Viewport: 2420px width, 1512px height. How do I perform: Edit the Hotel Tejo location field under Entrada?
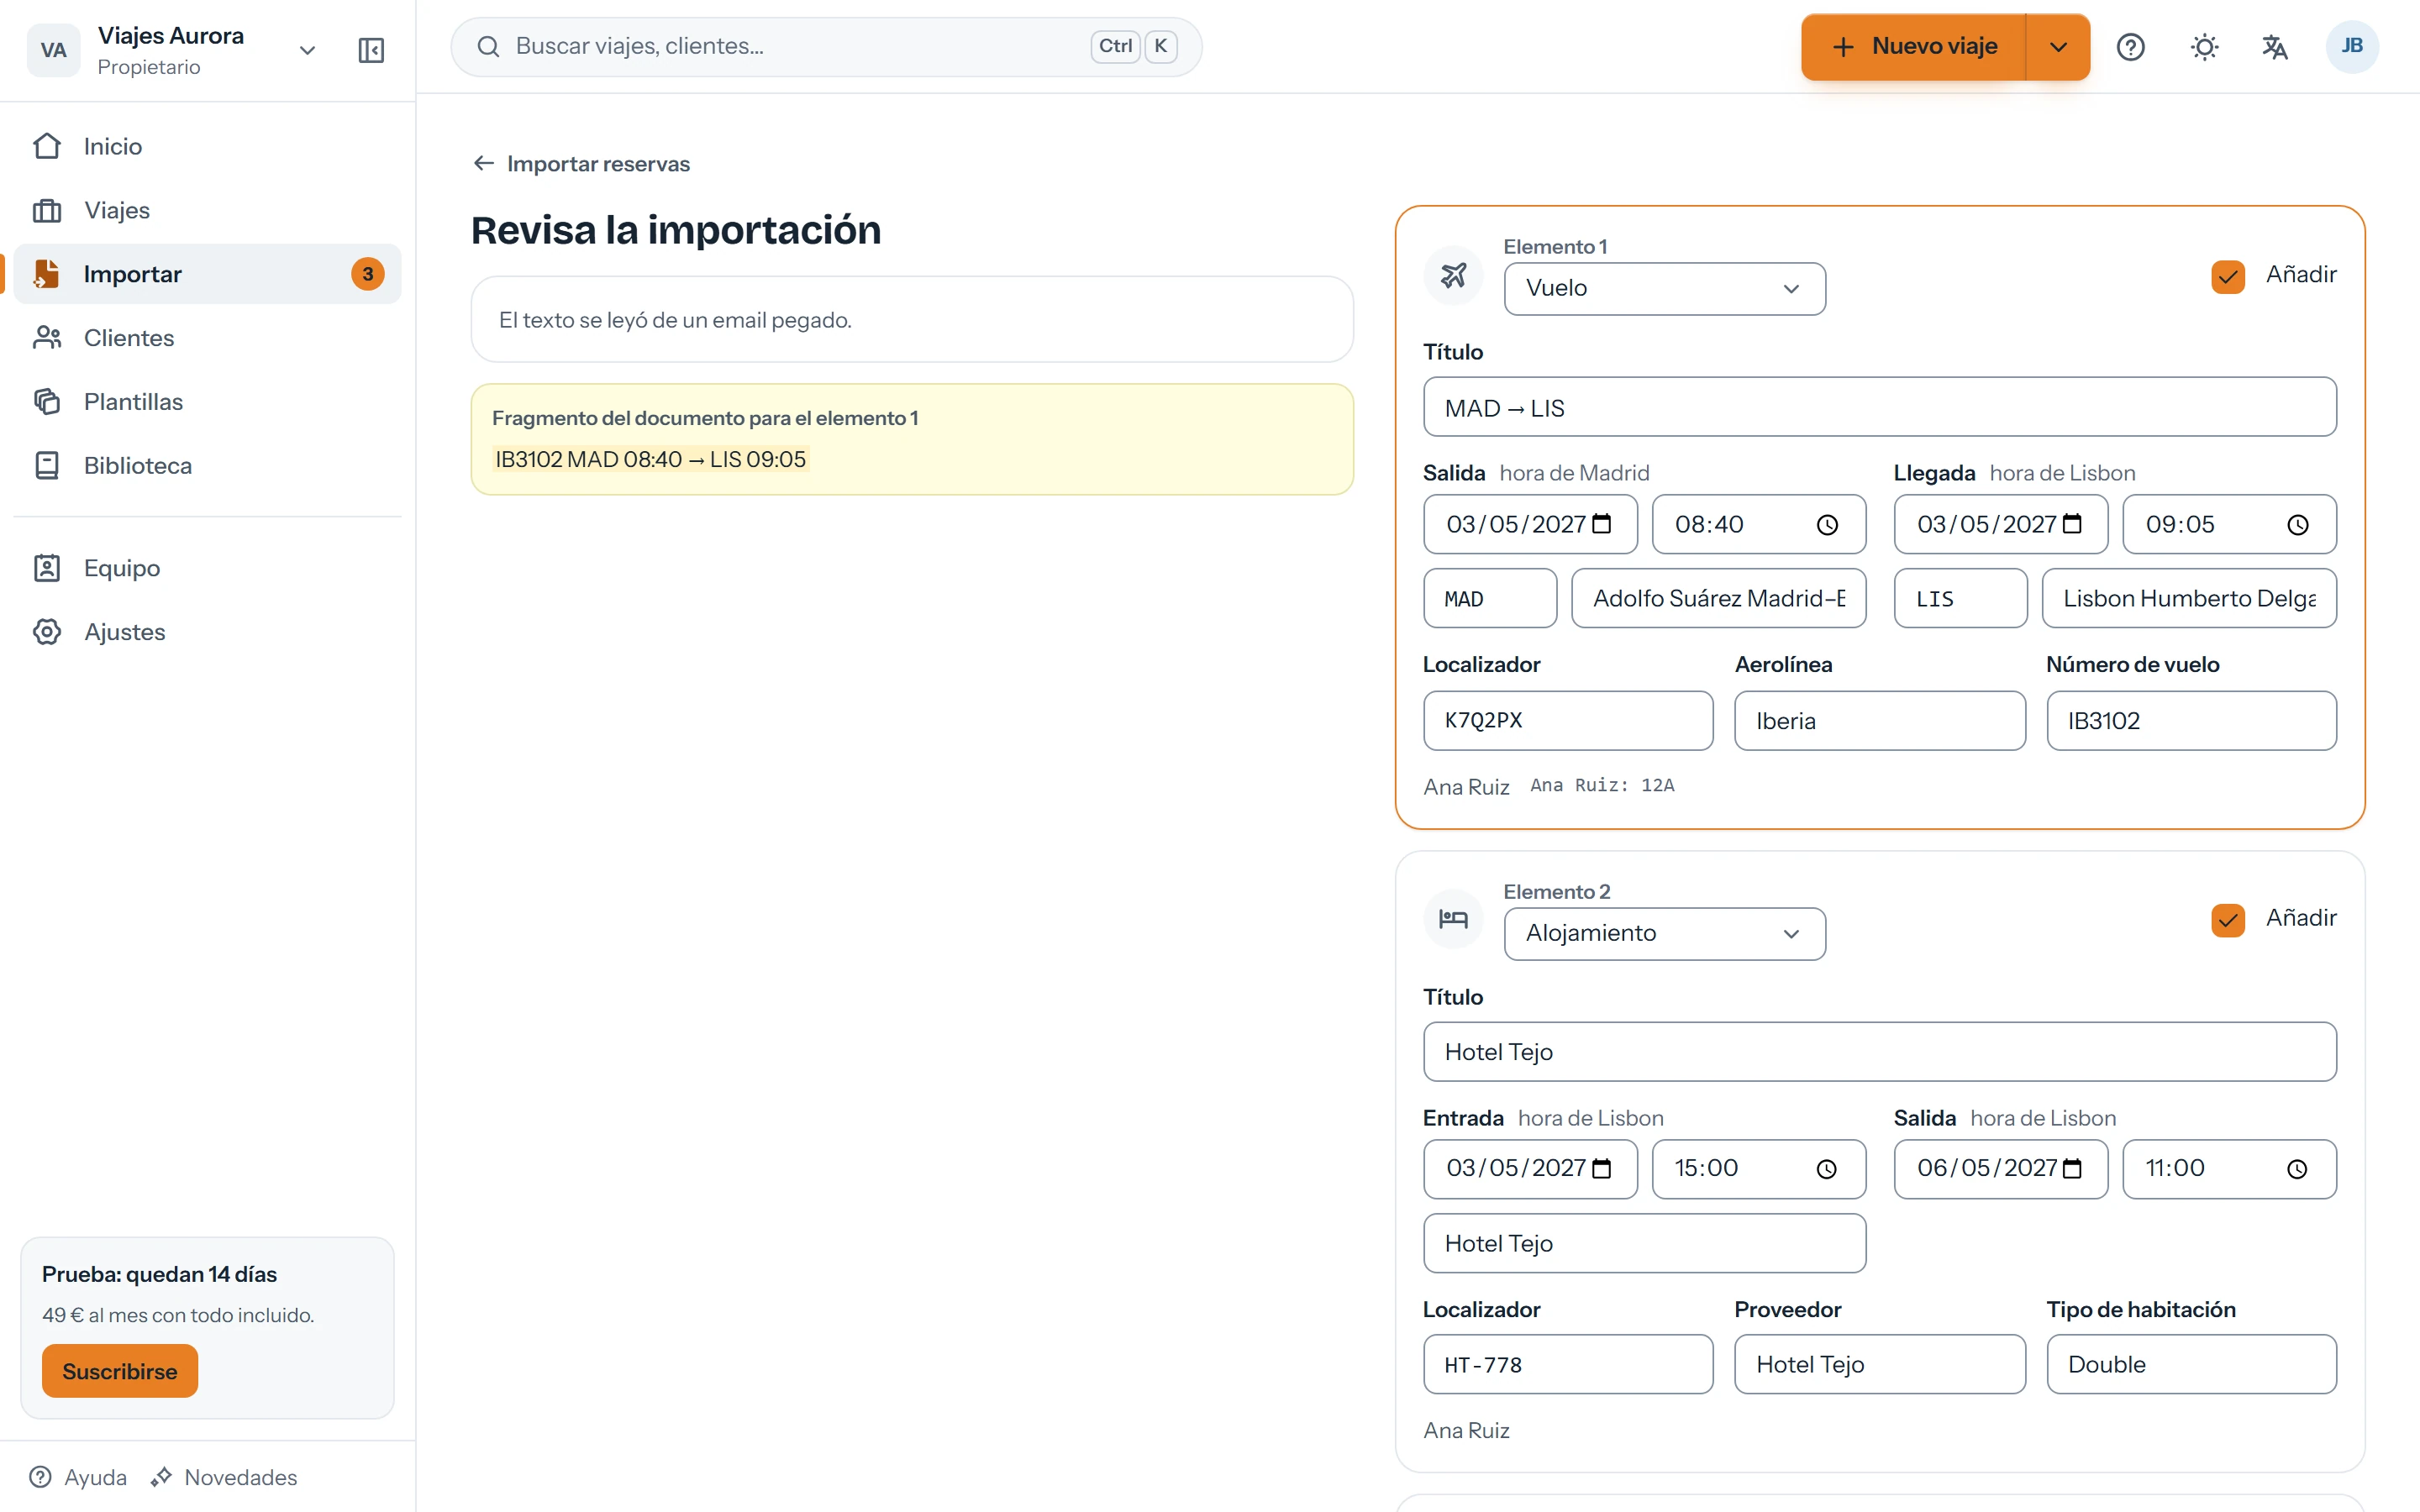(x=1644, y=1243)
